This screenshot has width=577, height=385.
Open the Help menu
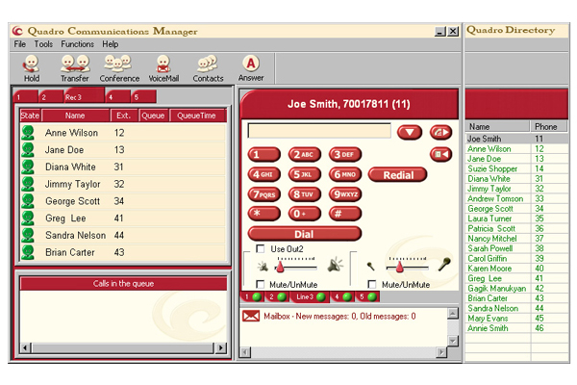(x=111, y=44)
